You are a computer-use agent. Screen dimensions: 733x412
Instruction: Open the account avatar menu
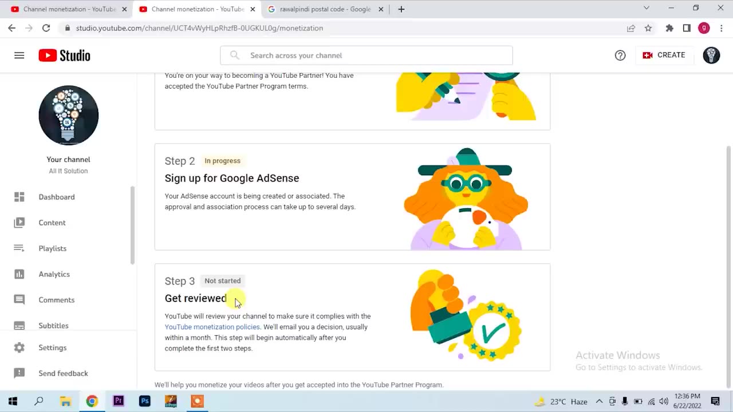711,56
